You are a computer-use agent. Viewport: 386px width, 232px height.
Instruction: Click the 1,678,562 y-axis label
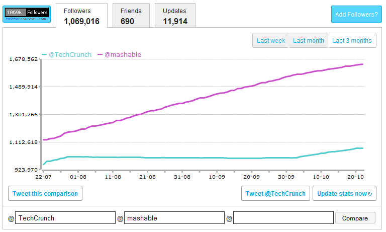(24, 59)
